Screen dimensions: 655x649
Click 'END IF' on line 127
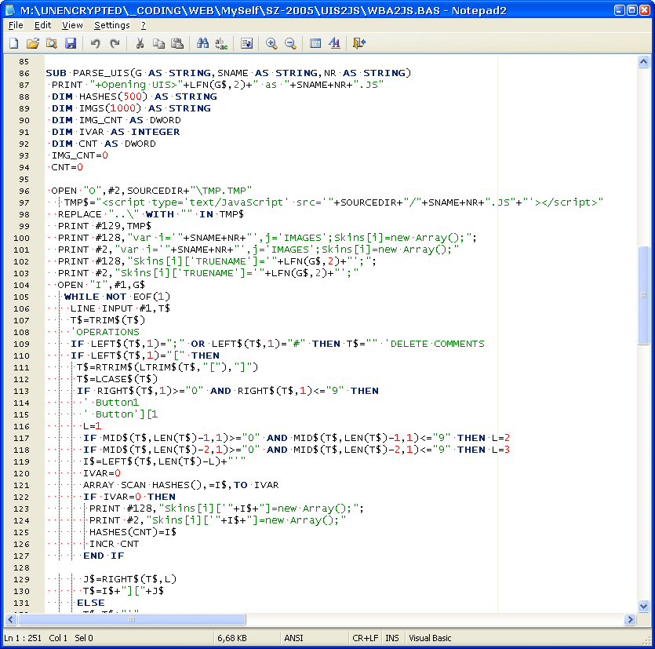coord(104,556)
